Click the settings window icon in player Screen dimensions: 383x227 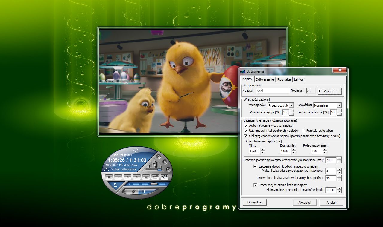coord(155,176)
